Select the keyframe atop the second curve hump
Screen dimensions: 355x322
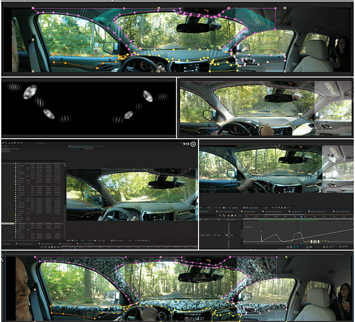click(x=299, y=233)
